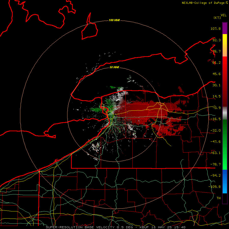Click the TH threshold label
Screen dimensions: 229x229
click(x=219, y=198)
